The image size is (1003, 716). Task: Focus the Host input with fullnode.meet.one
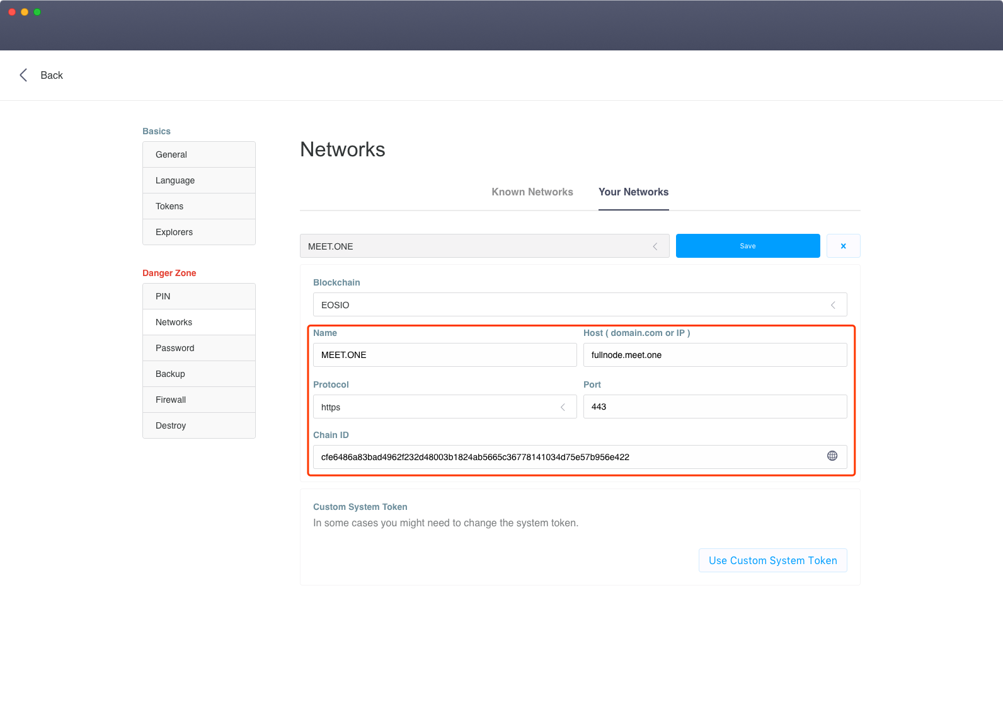(x=715, y=355)
